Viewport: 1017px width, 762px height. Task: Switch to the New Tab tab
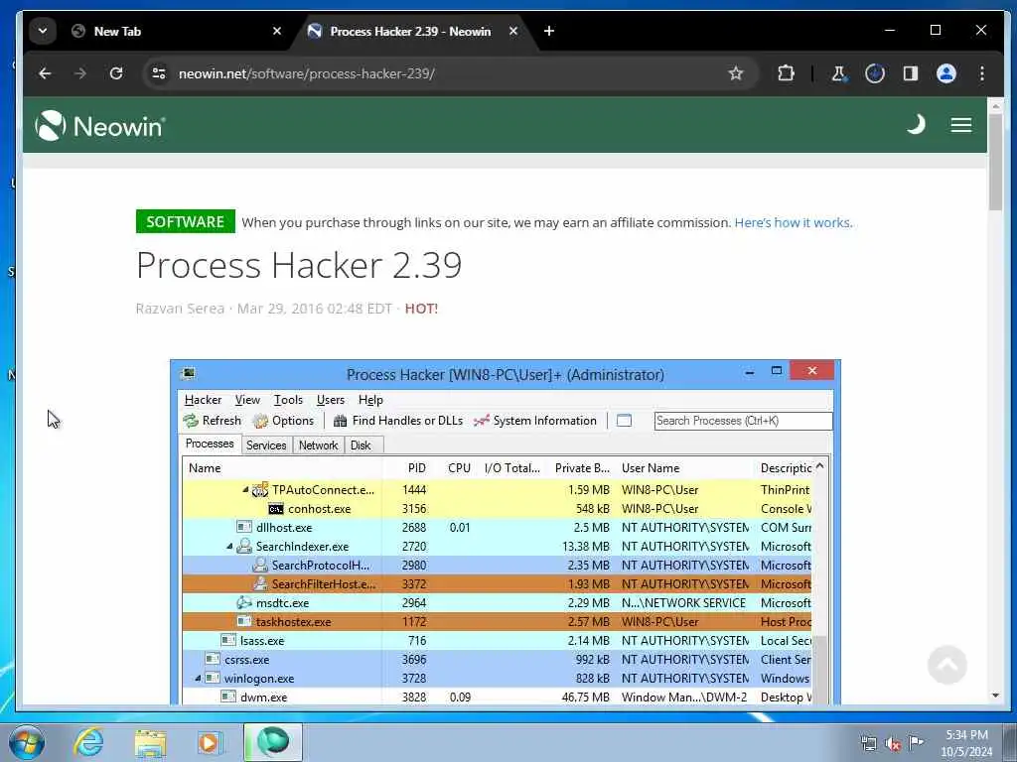pyautogui.click(x=177, y=31)
